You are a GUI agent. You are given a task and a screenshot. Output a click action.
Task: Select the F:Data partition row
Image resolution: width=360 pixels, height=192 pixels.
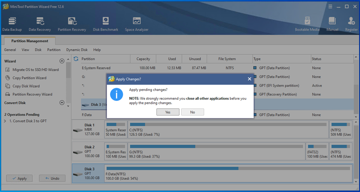[x=217, y=115]
